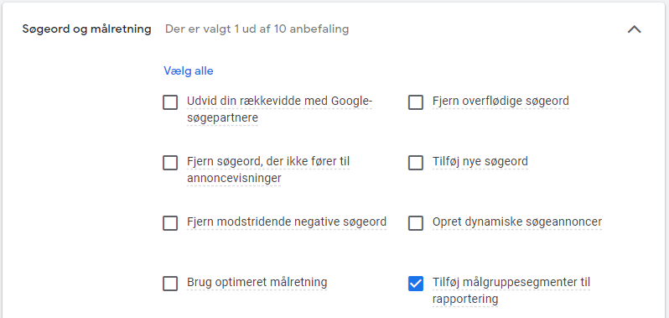Enable the Opret dynamiske søgeannoncer checkbox
Viewport: 669px width, 318px height.
pos(416,223)
